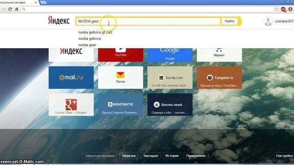The image size is (294, 165).
Task: Go to the home page icon
Action: point(17,9)
